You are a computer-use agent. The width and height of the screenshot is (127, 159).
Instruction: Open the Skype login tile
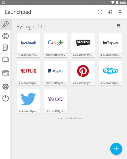[x=110, y=73]
